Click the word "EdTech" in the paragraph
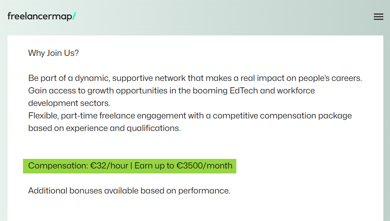 (x=244, y=90)
